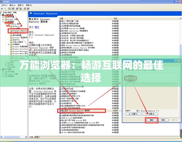Select the 已启用 radio button in the dialog

pyautogui.click(x=126, y=79)
